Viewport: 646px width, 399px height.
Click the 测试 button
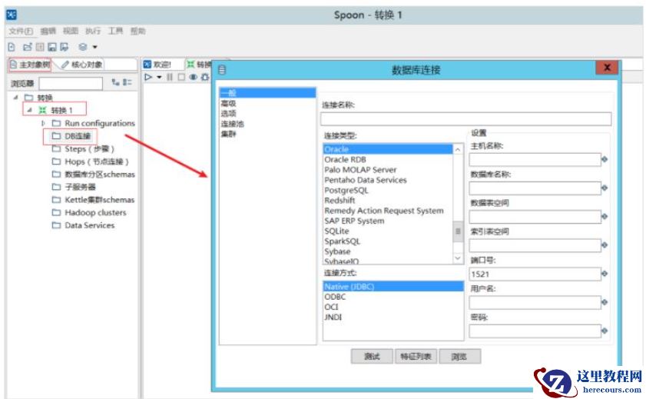pos(372,357)
